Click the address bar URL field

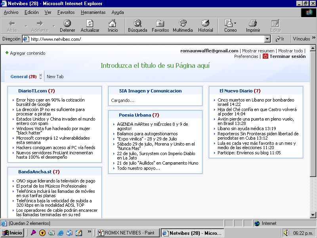coord(147,39)
